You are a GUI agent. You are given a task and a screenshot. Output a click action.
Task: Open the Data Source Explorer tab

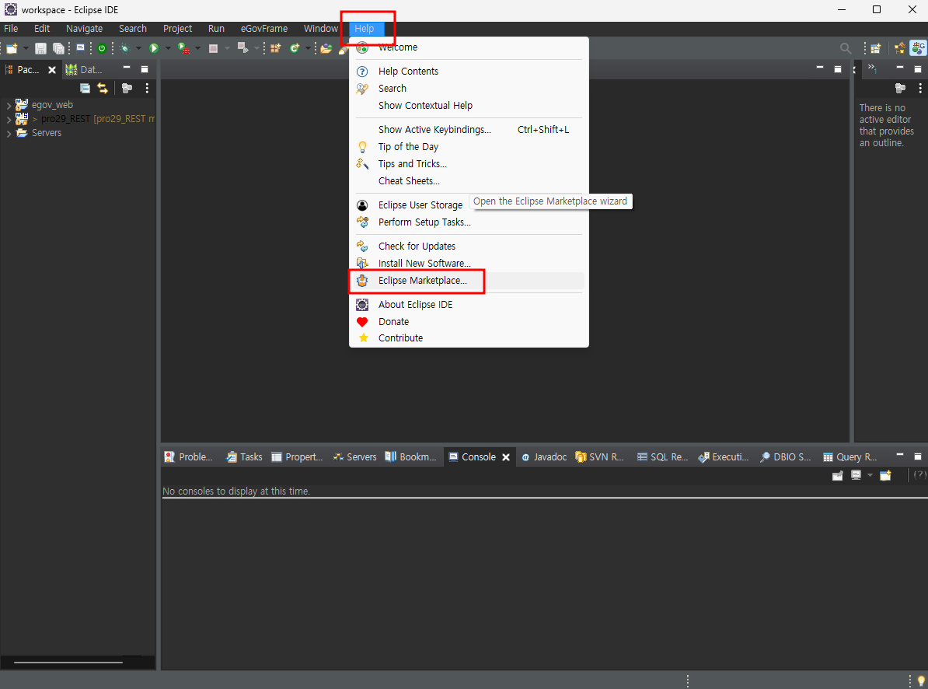(84, 70)
